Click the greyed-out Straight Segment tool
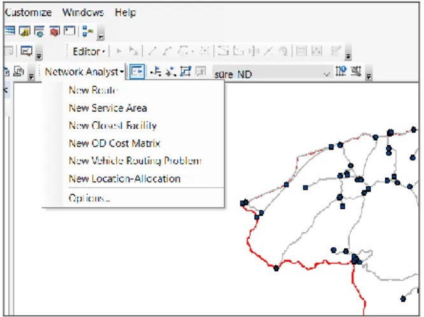 click(x=153, y=51)
